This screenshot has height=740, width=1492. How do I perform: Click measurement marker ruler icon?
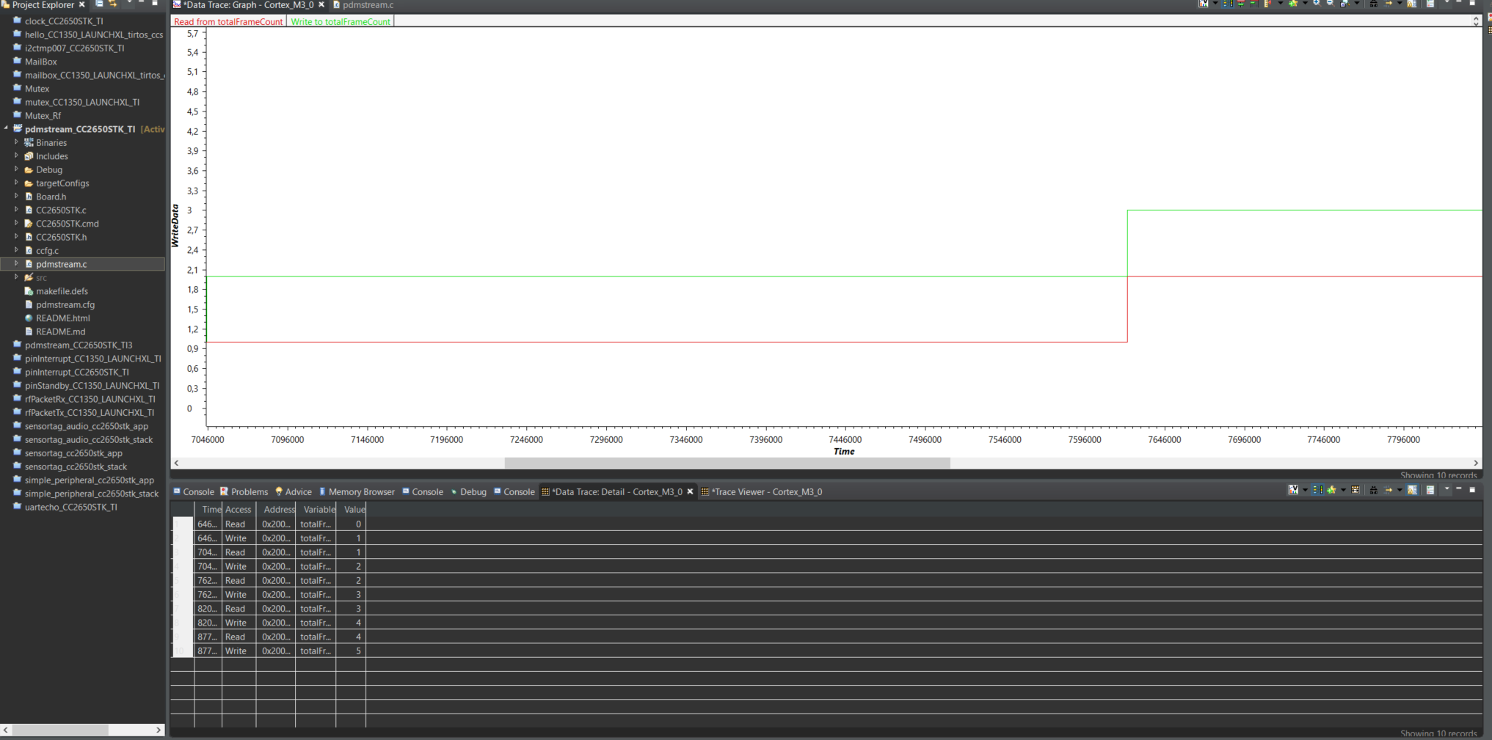(x=1268, y=4)
